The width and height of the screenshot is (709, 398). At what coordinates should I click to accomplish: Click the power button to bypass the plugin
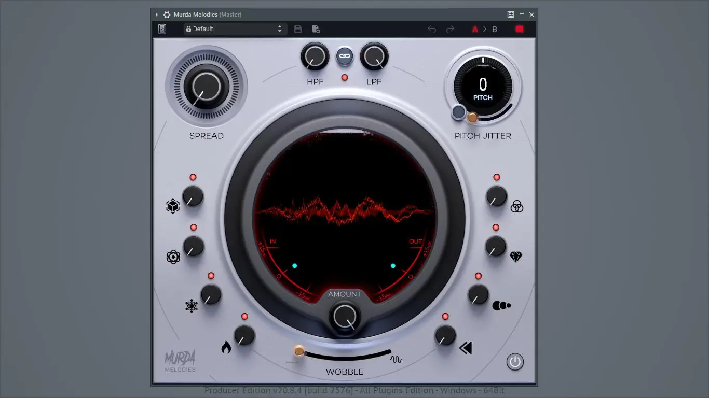click(x=514, y=362)
